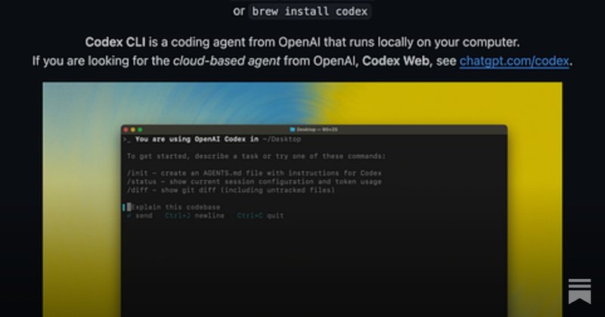The height and width of the screenshot is (317, 605).
Task: Open the chatgpt.com/codex link
Action: (x=514, y=61)
